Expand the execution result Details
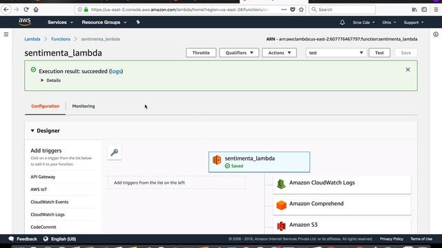442x248 pixels. (50, 81)
